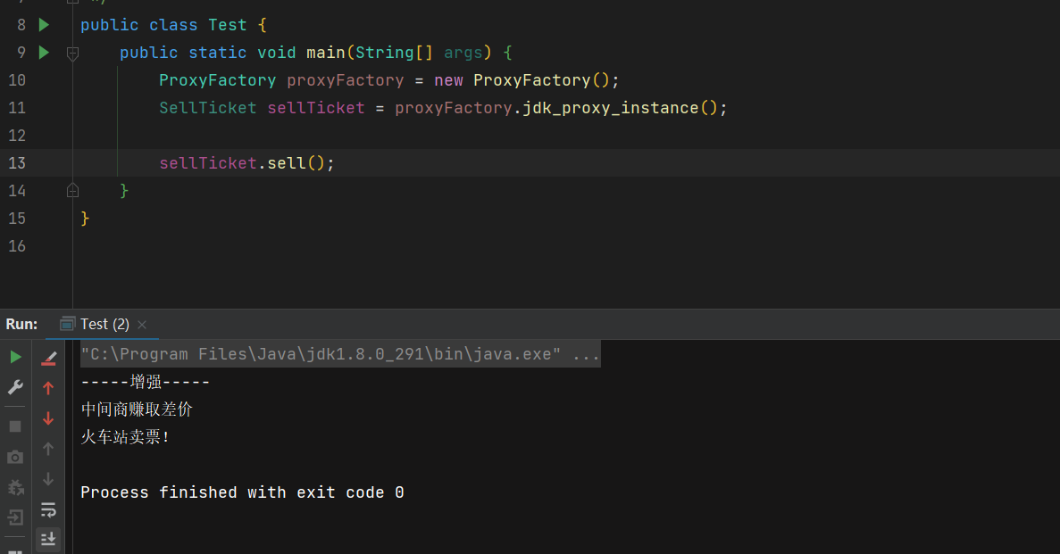Click the java.exe command line in console
The height and width of the screenshot is (554, 1060).
pyautogui.click(x=339, y=355)
